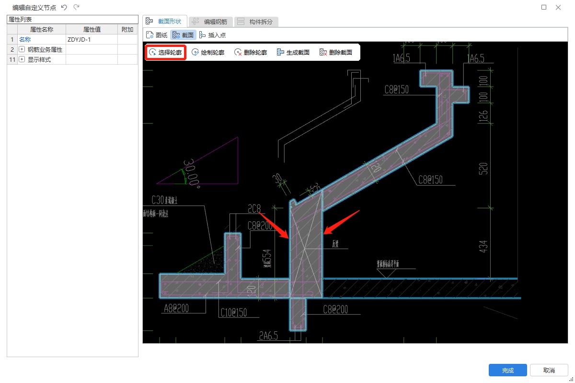Click the 附加 cell in the 名称 row
575x383 pixels.
coord(127,39)
